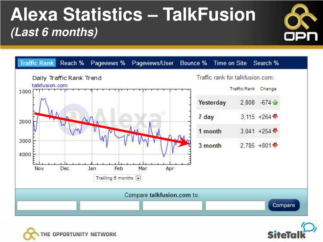Click the first compare site input field
Viewport: 323px width, 242px height.
tap(47, 205)
